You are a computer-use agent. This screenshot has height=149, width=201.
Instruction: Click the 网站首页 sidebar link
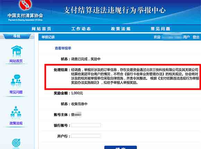(16, 61)
